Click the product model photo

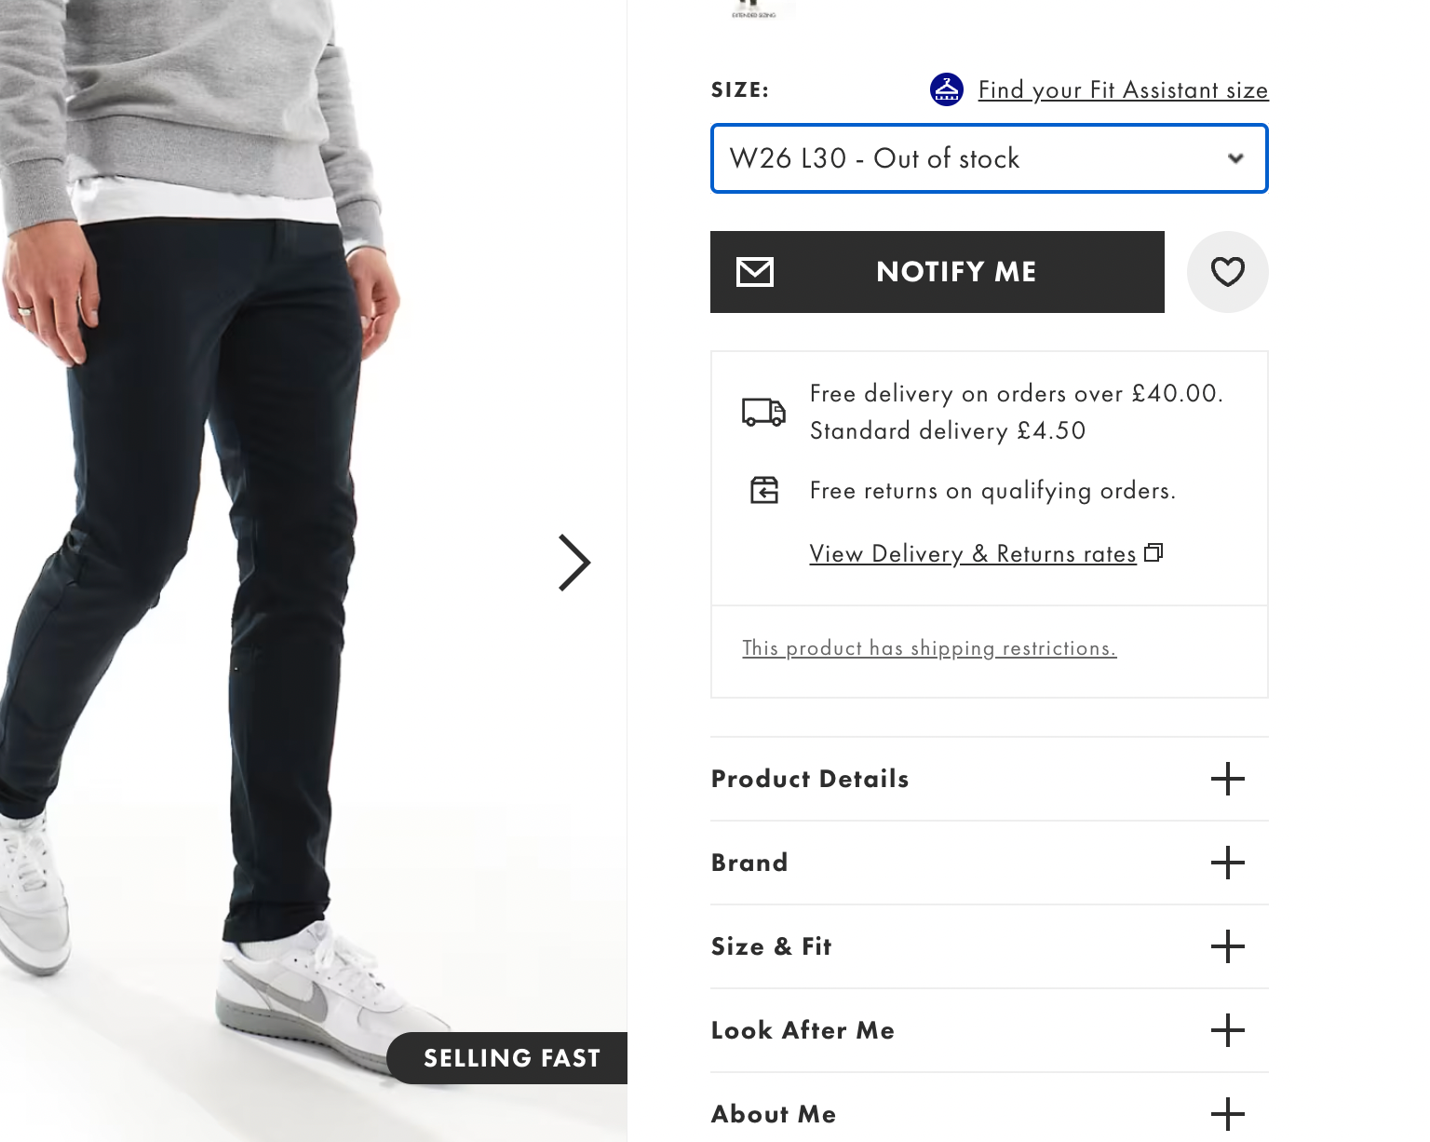233,559
